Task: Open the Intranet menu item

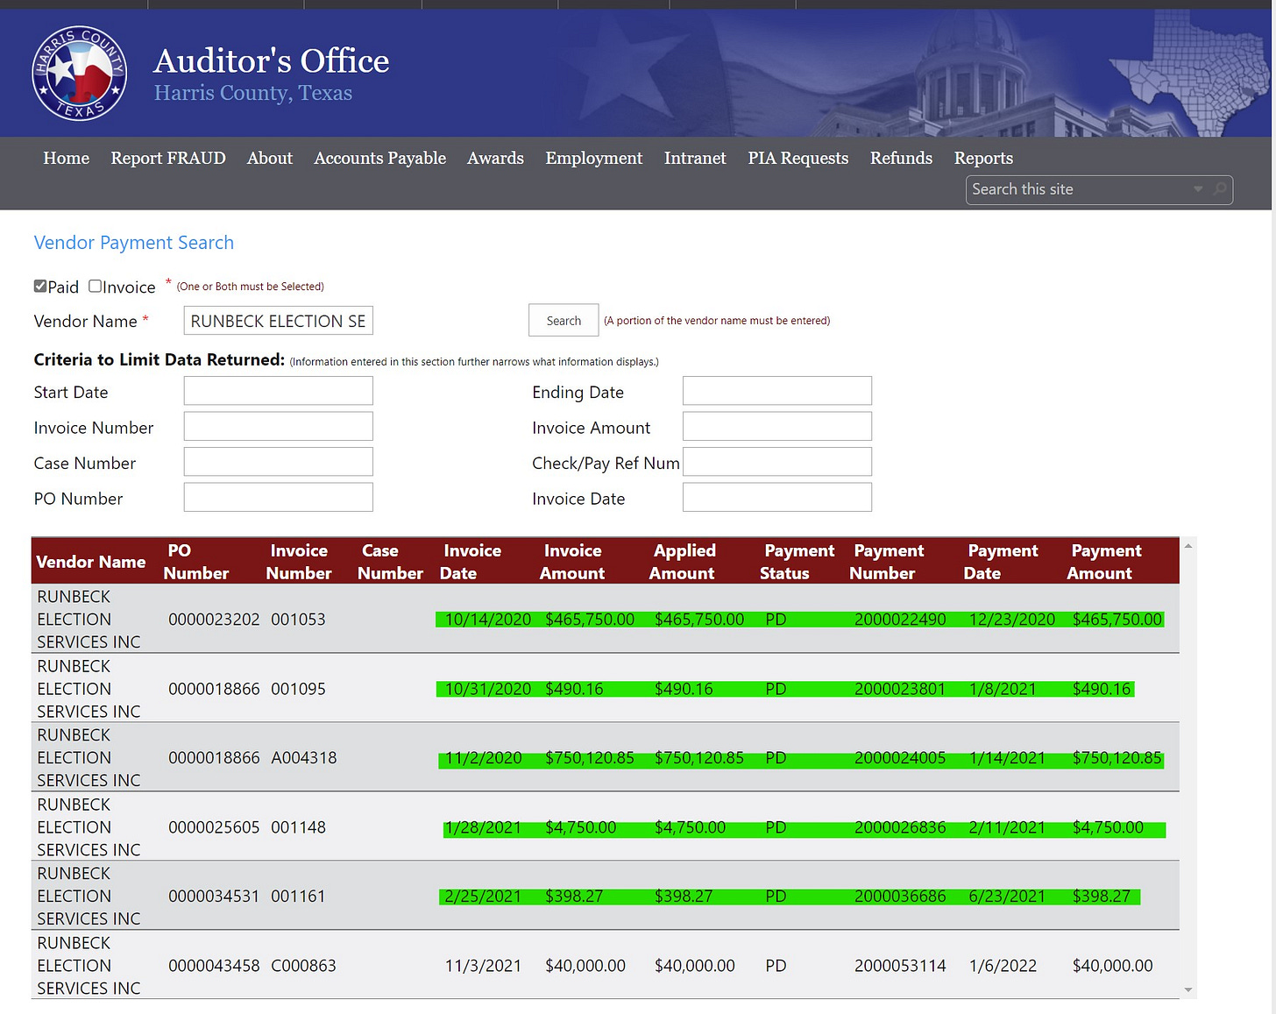Action: point(695,159)
